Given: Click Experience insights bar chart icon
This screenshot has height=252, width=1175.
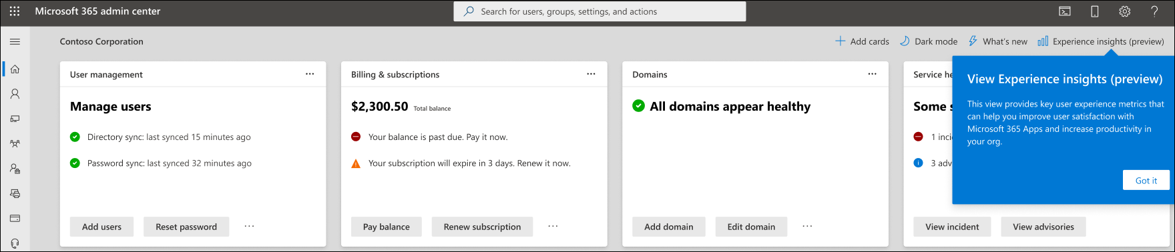Looking at the screenshot, I should point(1043,41).
